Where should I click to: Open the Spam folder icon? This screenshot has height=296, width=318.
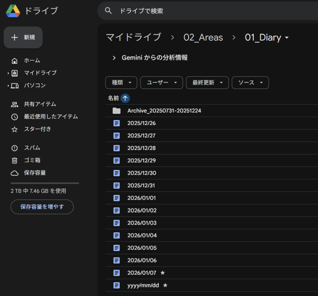[x=15, y=148]
